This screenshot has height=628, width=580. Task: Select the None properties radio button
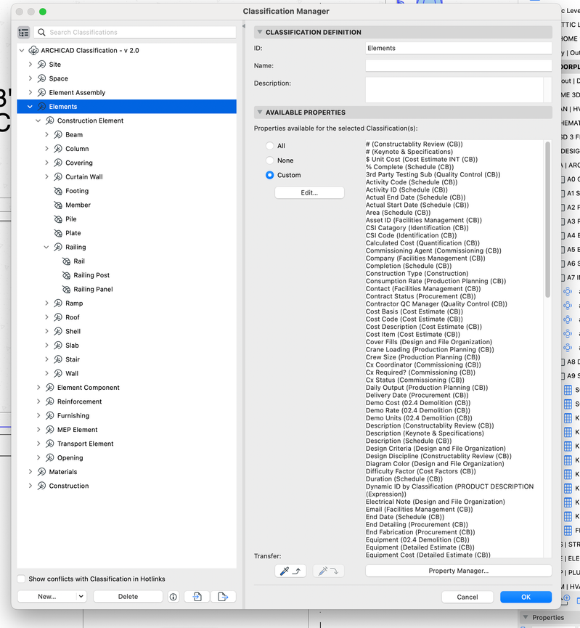270,160
